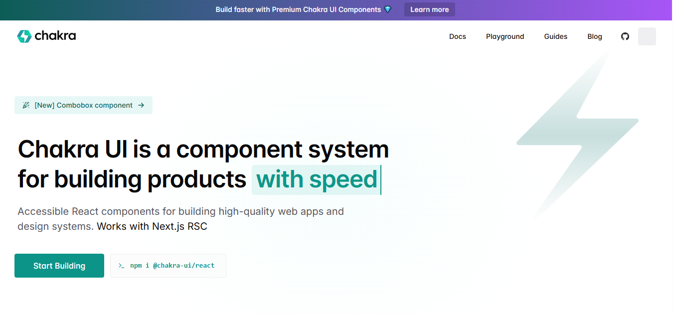Click the 'Chakra UI is a component system' heading
Screen dimensions: 673x314
(203, 149)
